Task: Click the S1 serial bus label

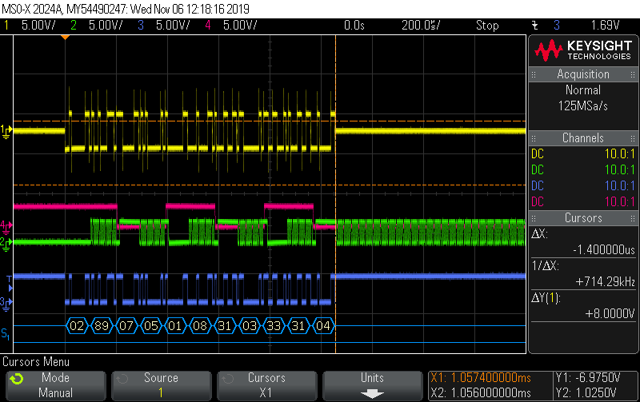Action: [x=6, y=334]
